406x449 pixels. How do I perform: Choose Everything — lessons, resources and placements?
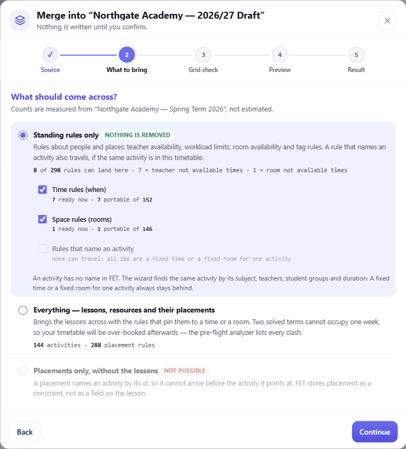click(x=23, y=310)
